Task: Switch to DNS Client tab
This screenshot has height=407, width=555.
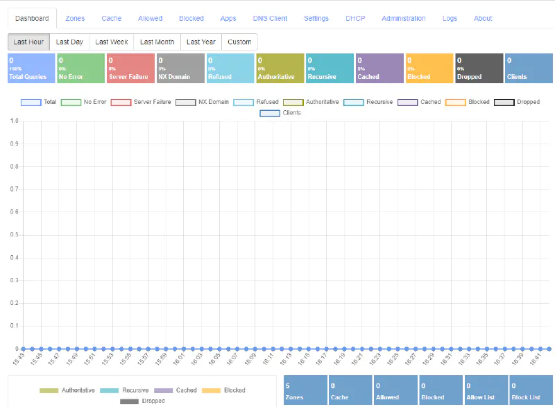Action: [x=270, y=19]
